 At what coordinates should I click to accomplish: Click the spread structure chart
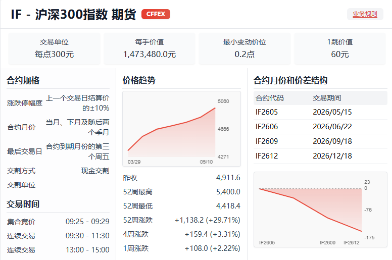[320, 210]
